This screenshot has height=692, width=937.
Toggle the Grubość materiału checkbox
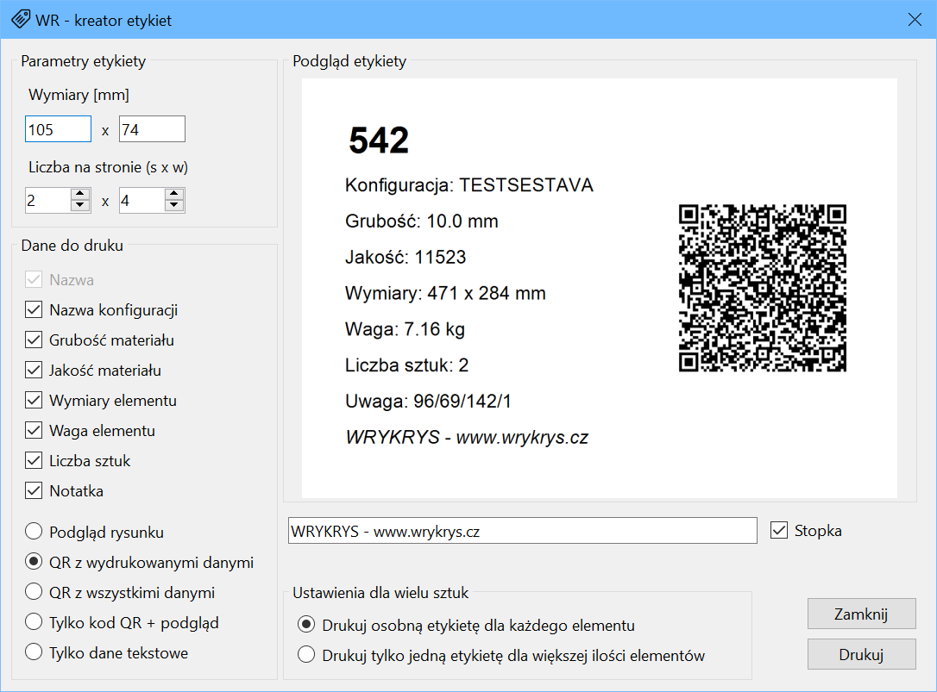click(34, 340)
